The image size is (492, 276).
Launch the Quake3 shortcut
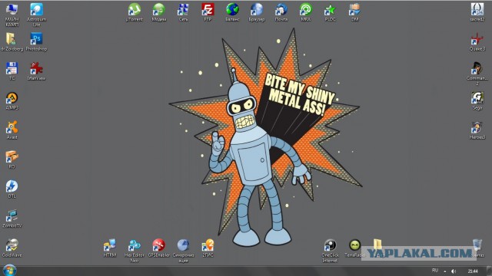click(x=477, y=39)
